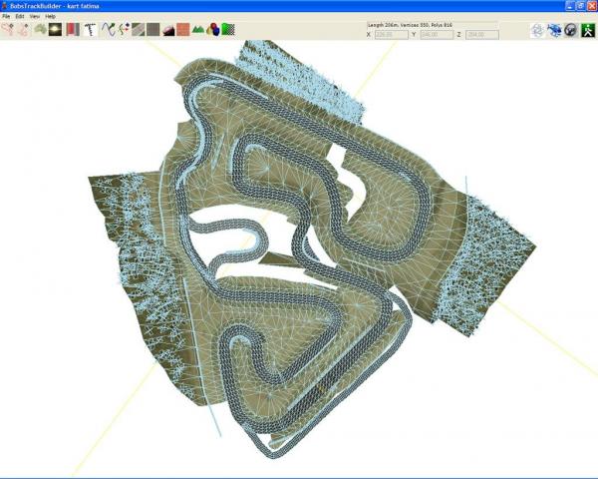
Task: Select the blue curved track path tool
Action: point(107,30)
